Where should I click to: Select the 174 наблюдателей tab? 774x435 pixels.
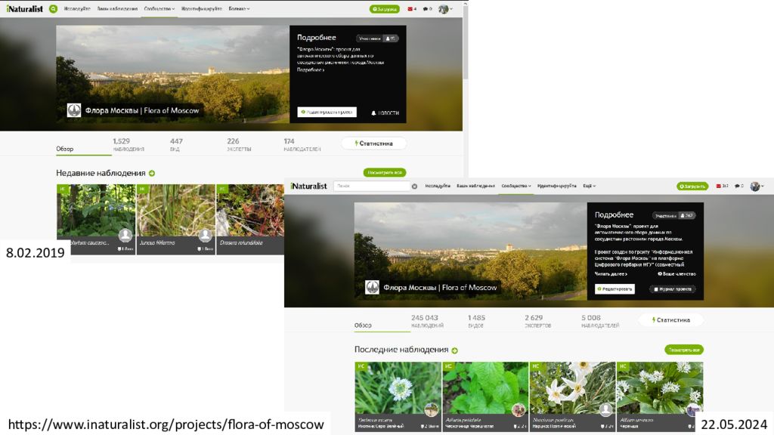point(302,144)
